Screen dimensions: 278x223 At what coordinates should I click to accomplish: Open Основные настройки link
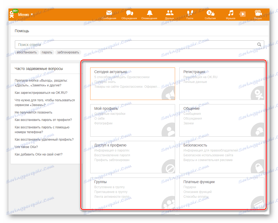[x=110, y=114]
